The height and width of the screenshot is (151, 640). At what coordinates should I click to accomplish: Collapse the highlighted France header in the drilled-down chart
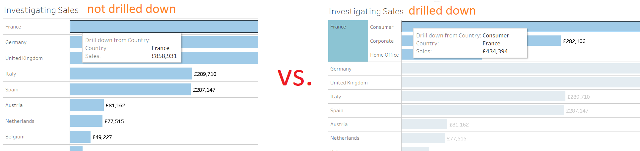[x=338, y=27]
